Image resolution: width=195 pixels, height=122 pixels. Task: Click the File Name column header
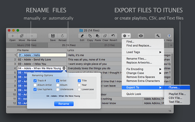tap(42, 50)
